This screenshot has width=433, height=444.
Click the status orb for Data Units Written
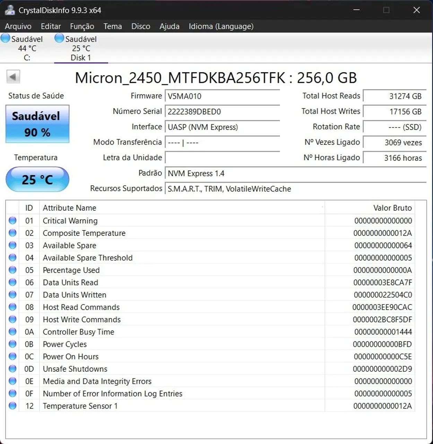pos(12,294)
